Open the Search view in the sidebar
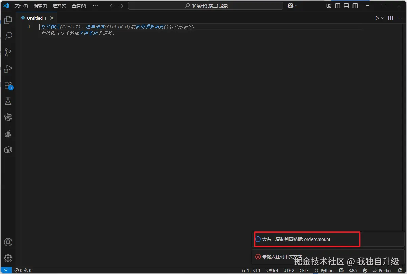The height and width of the screenshot is (274, 407). pyautogui.click(x=8, y=36)
